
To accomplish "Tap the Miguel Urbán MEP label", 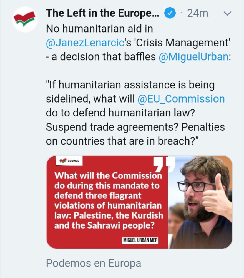I will [140, 240].
